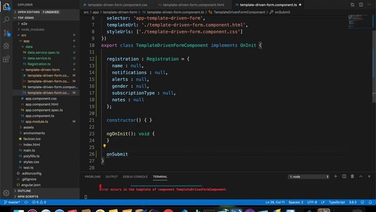
Task: Open app.module.ts file
Action: coord(46,122)
